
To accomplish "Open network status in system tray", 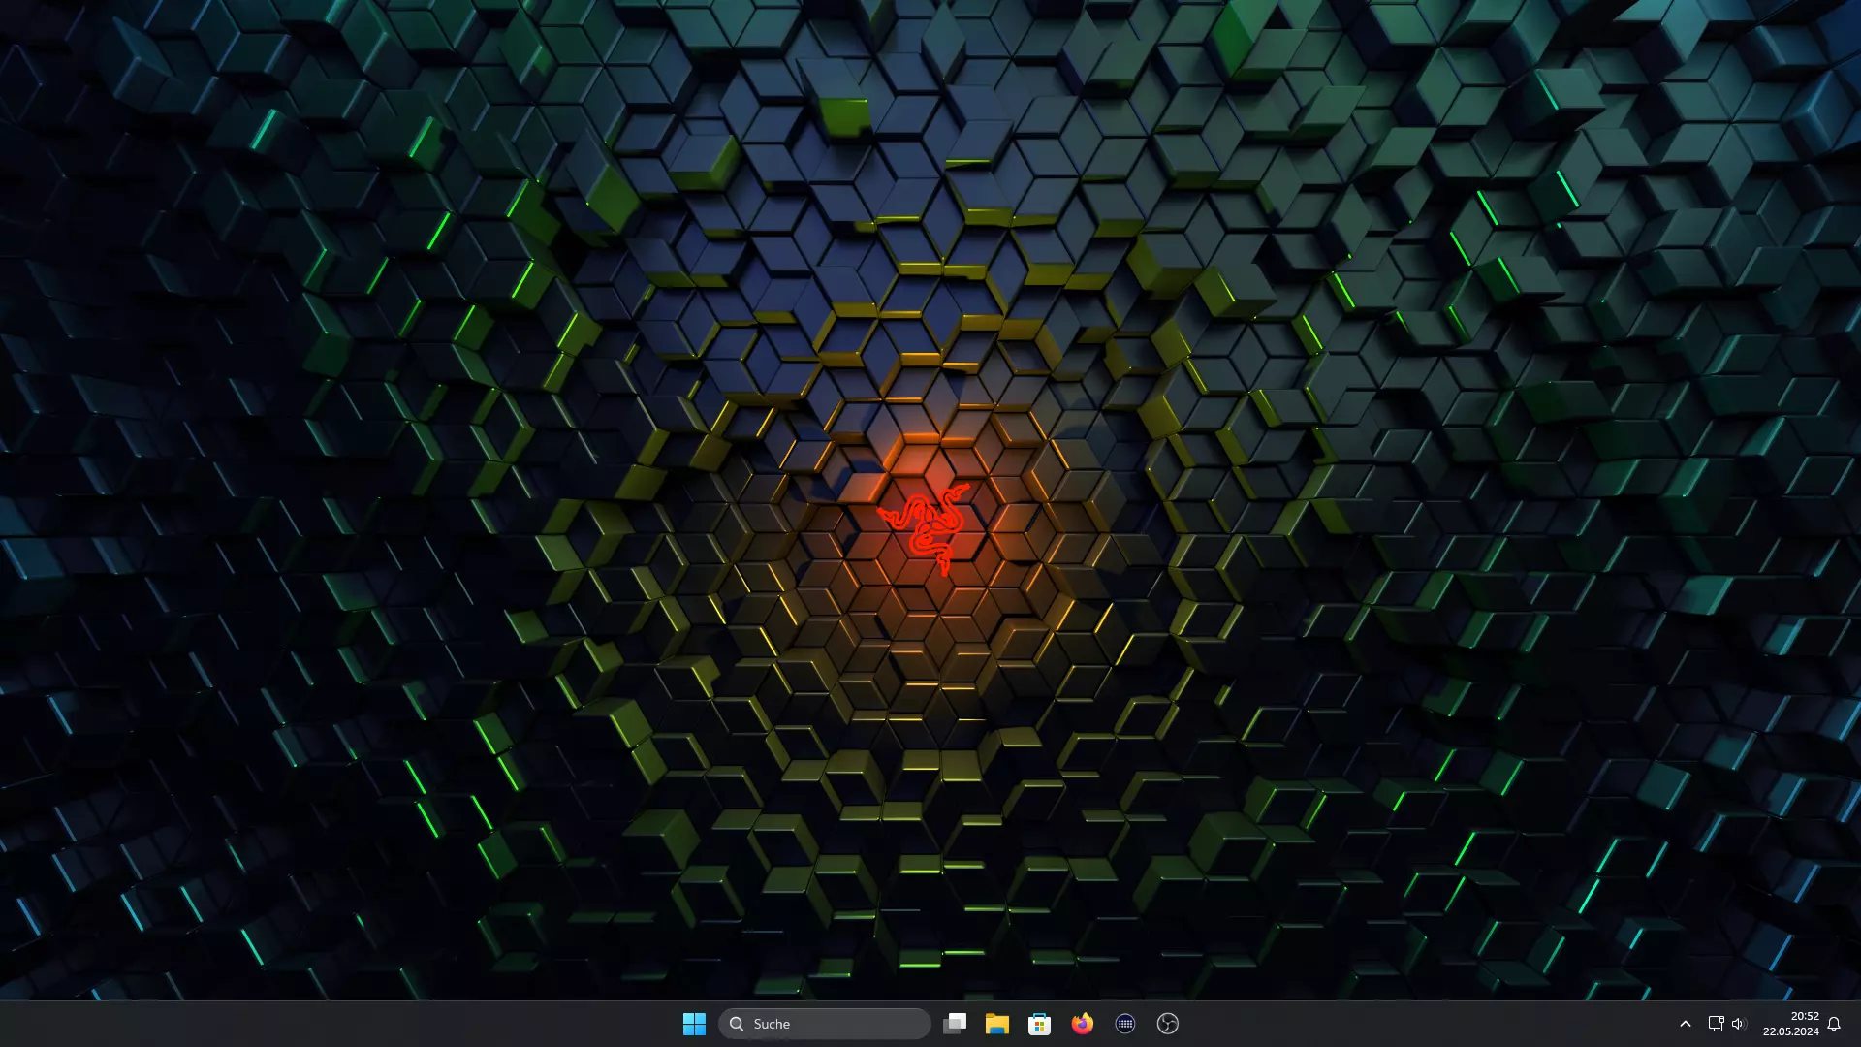I will (x=1716, y=1024).
